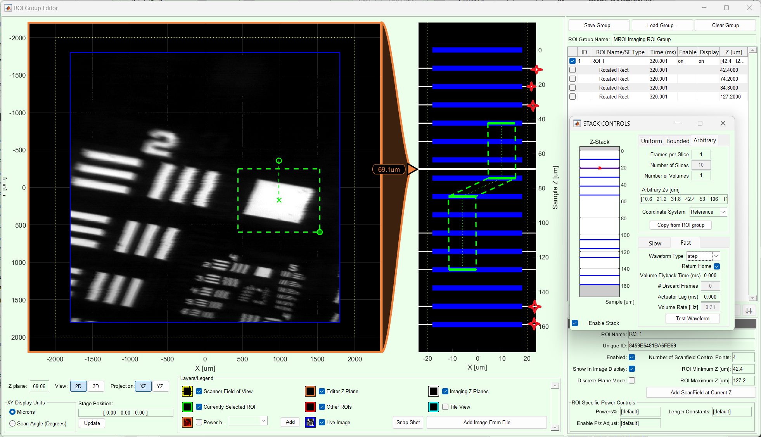
Task: Click the Arbitrary Zs input field
Action: (x=683, y=199)
